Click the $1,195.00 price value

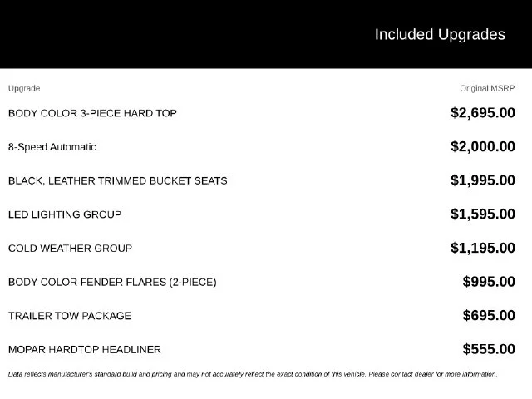(x=483, y=248)
